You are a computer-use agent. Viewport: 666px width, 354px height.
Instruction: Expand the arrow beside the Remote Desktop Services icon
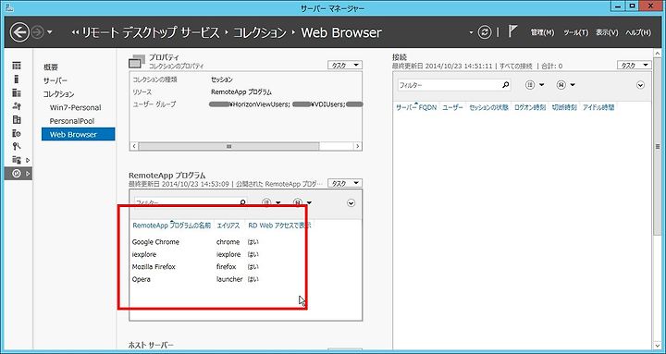(28, 174)
